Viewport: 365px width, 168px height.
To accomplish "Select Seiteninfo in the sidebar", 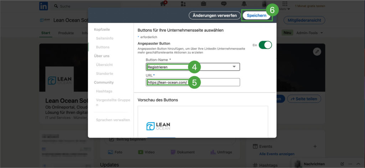I will [105, 38].
